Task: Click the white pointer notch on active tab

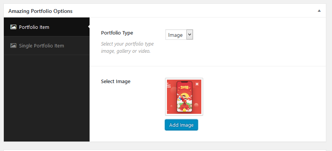Action: click(89, 27)
